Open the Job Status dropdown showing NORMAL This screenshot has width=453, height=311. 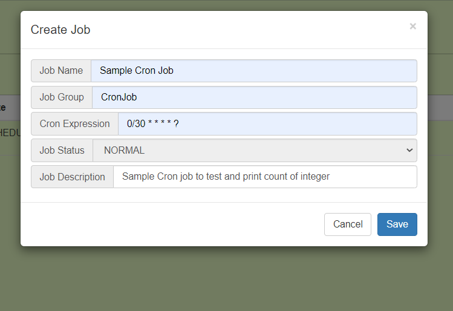tap(254, 151)
